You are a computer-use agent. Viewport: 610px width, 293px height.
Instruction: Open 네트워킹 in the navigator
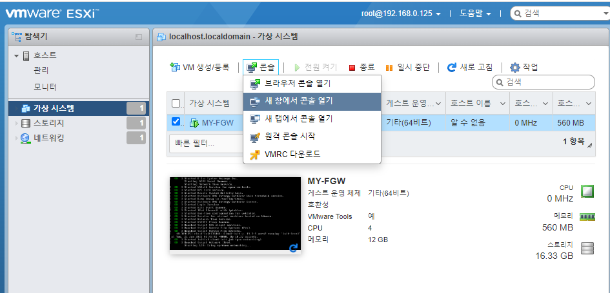[48, 138]
